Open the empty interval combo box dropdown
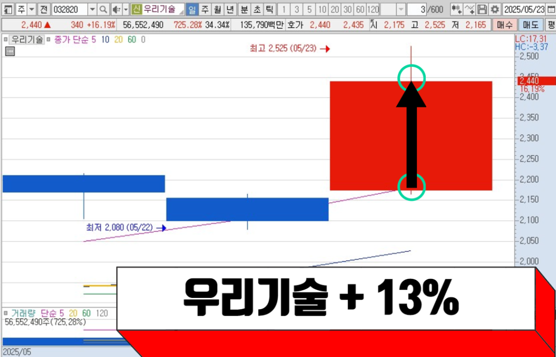 (401, 9)
